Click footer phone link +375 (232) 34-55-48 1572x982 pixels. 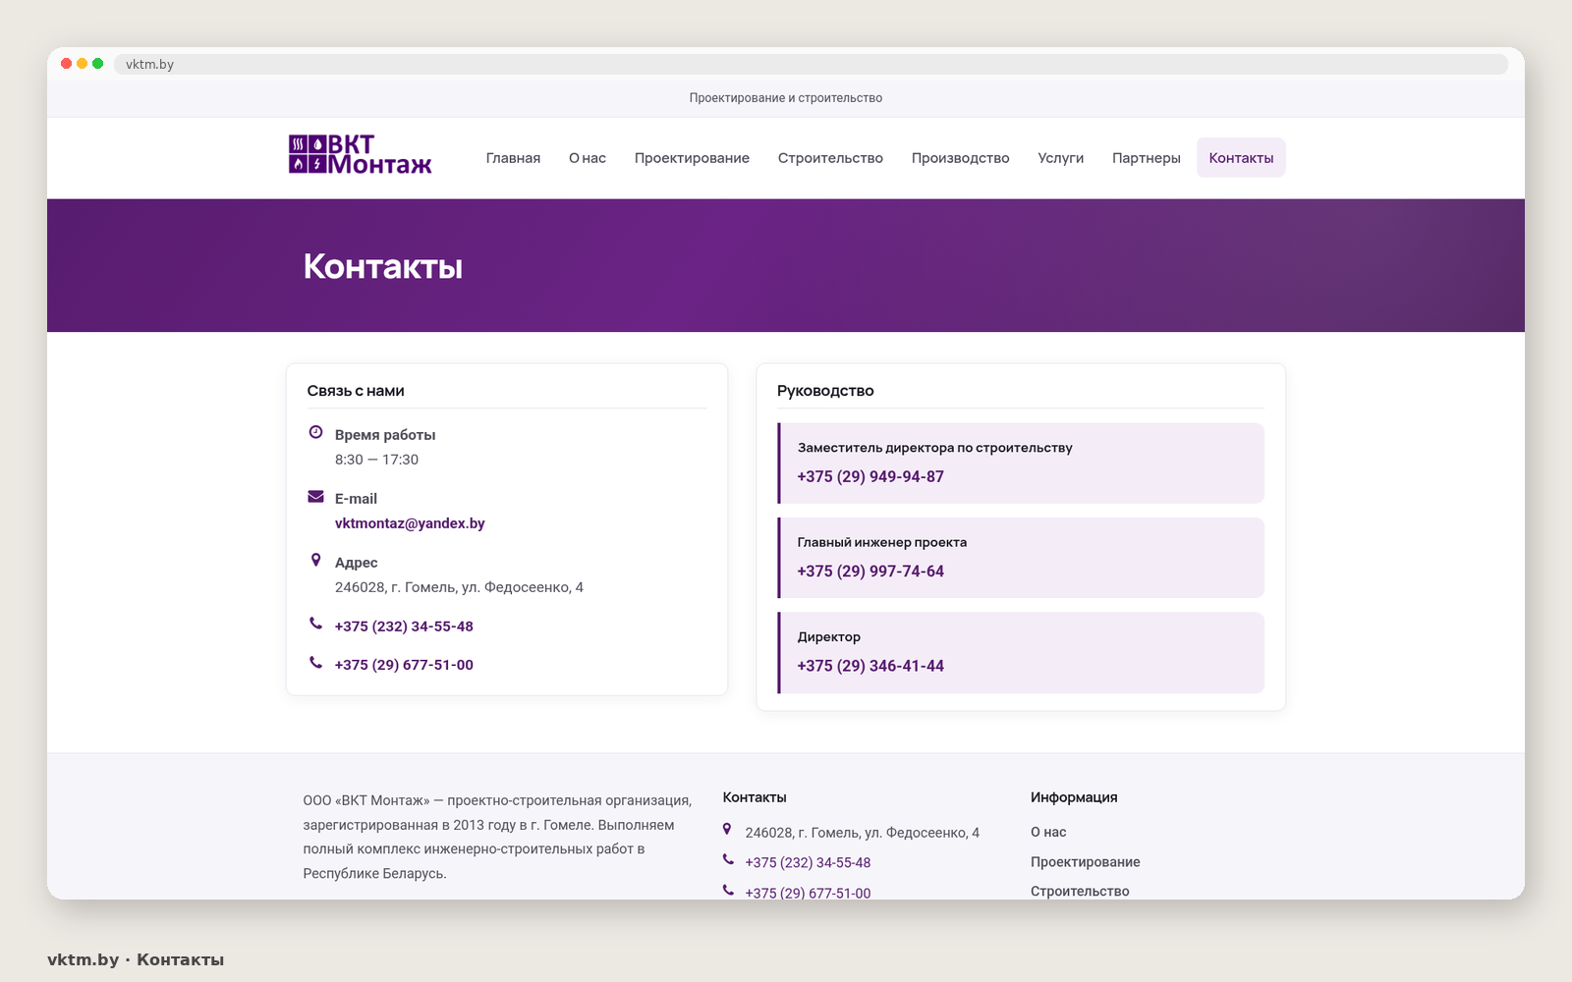[x=808, y=863]
